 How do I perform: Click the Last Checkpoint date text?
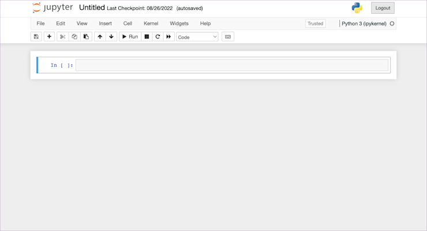tap(140, 8)
